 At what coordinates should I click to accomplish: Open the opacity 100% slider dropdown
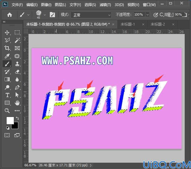[147, 15]
